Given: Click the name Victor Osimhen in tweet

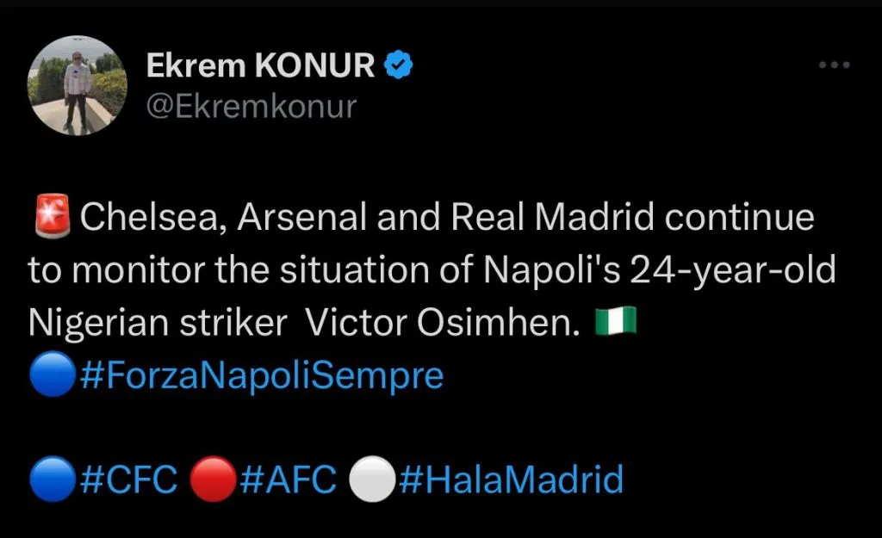Looking at the screenshot, I should (x=444, y=323).
